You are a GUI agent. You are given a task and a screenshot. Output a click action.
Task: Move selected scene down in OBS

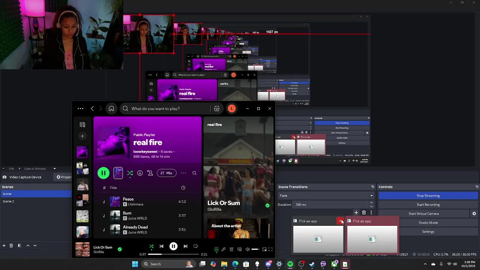(35, 246)
